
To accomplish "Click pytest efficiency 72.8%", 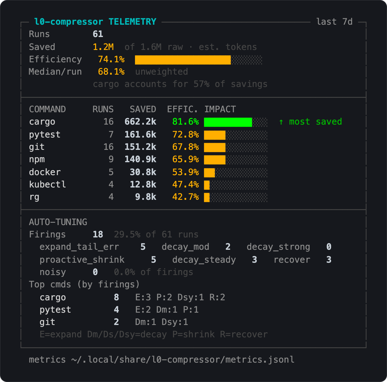I will point(185,135).
